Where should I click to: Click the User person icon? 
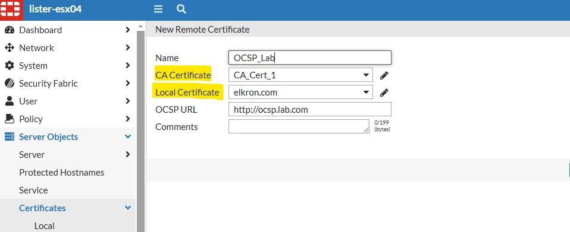pos(10,101)
